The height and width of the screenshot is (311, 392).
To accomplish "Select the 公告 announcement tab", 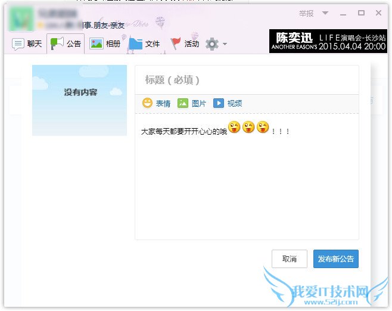I will point(66,43).
